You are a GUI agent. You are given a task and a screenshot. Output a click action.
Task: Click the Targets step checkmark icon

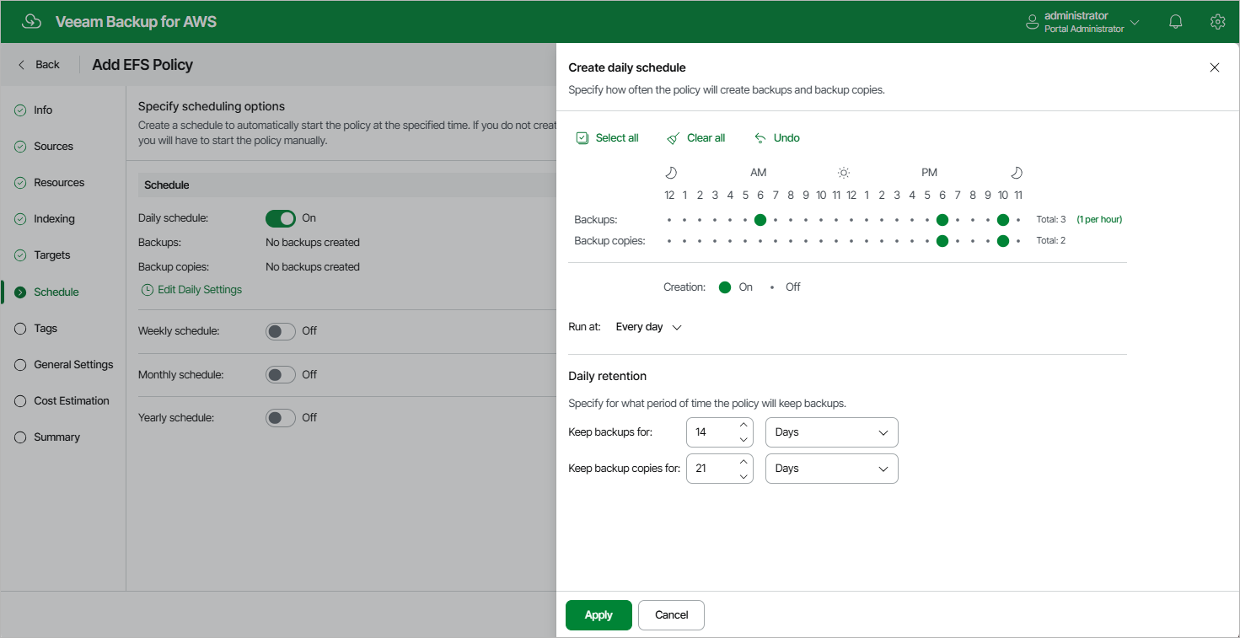[20, 255]
